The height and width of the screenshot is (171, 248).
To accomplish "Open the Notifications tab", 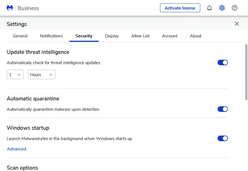I will tap(51, 36).
